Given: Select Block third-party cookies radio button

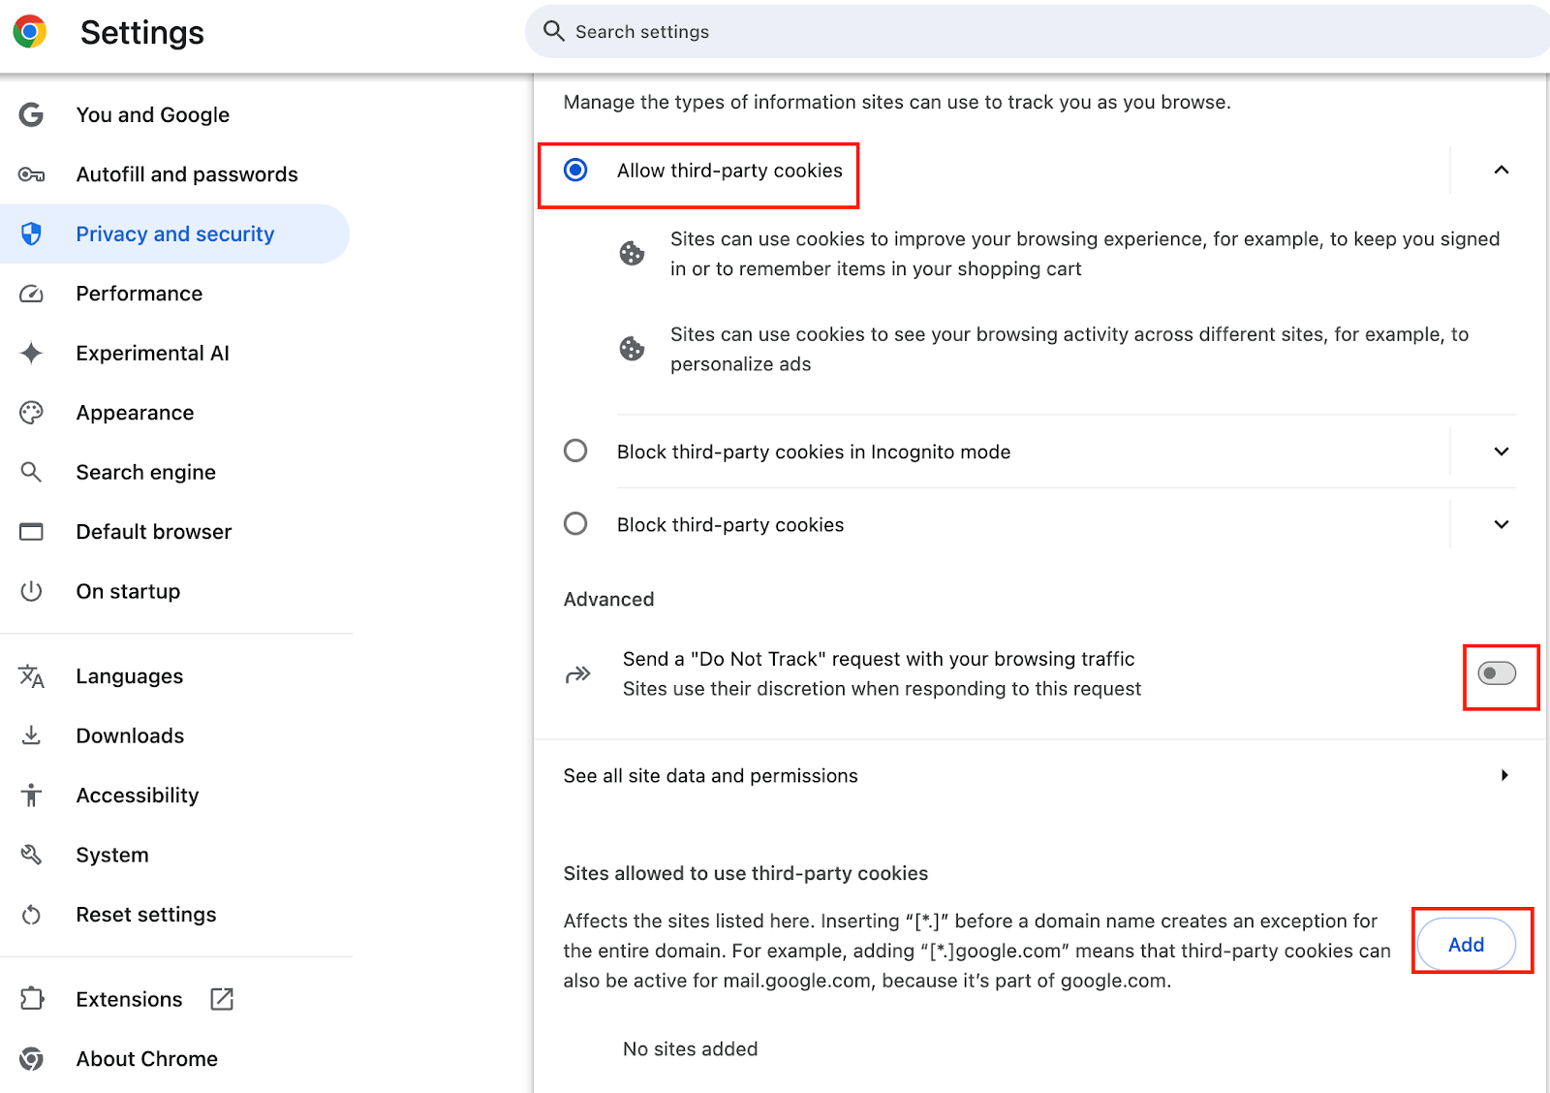Looking at the screenshot, I should point(575,524).
